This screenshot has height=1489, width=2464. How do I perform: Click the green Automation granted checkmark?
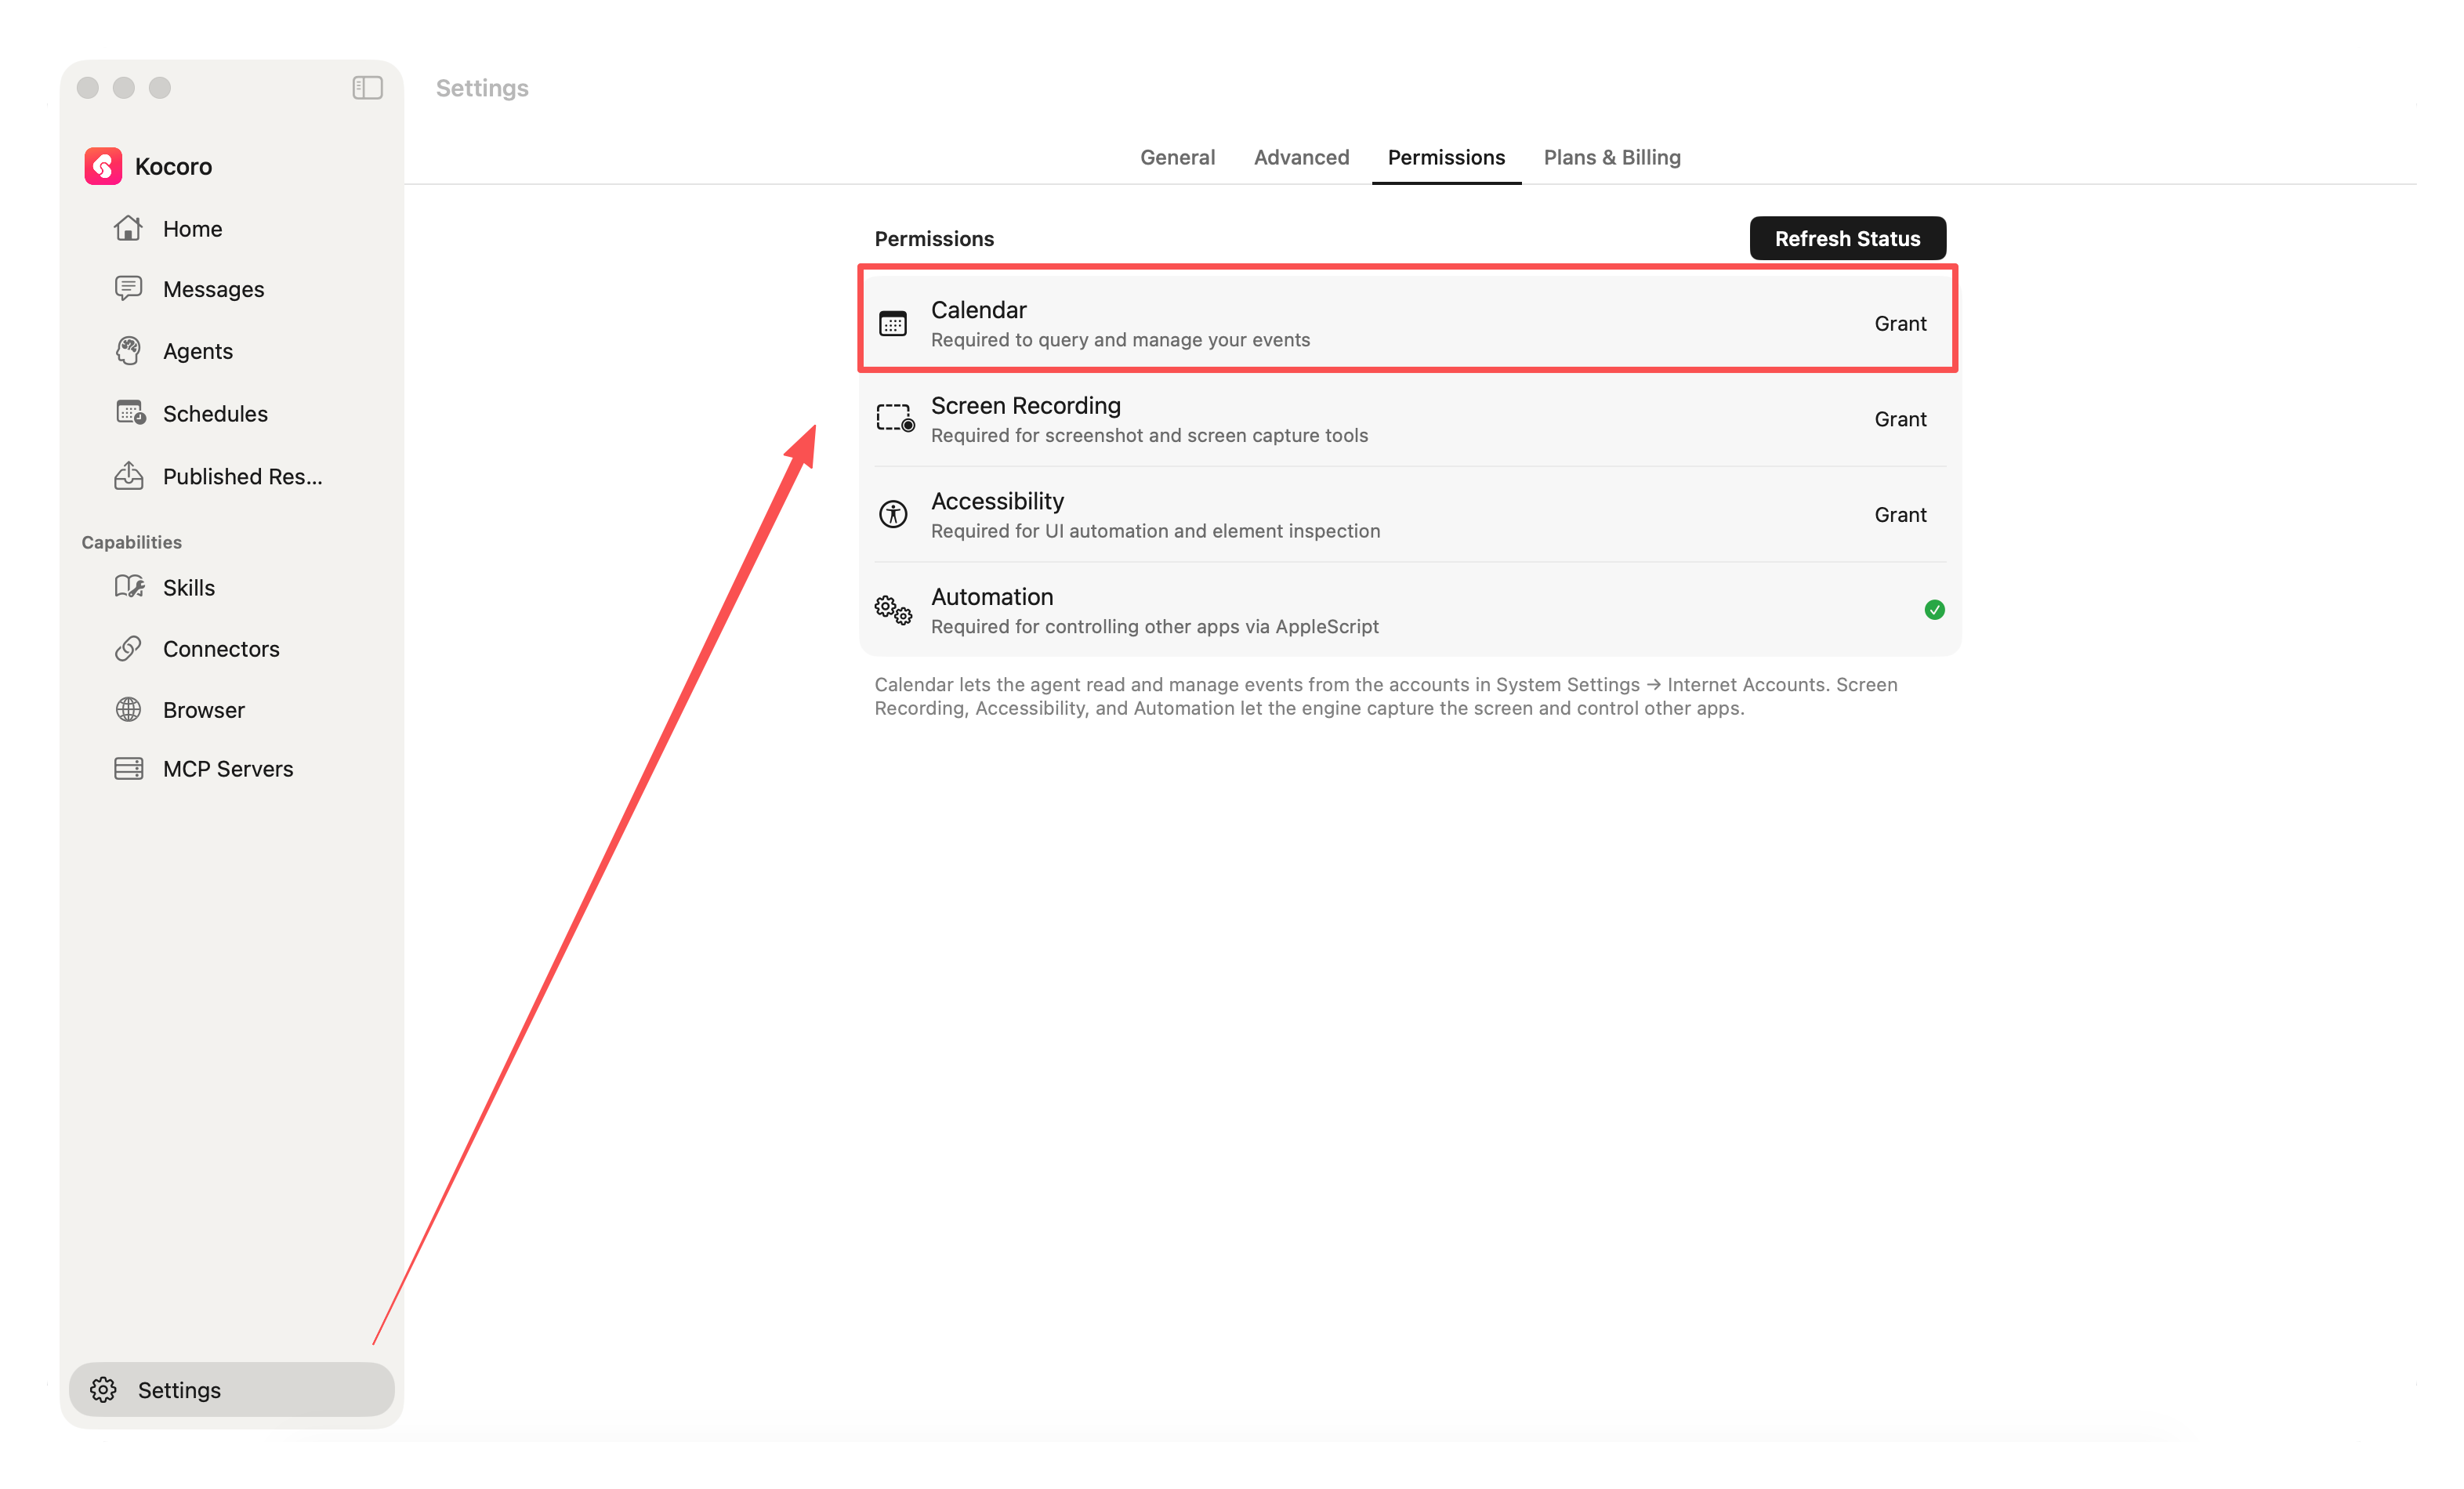pos(1935,610)
